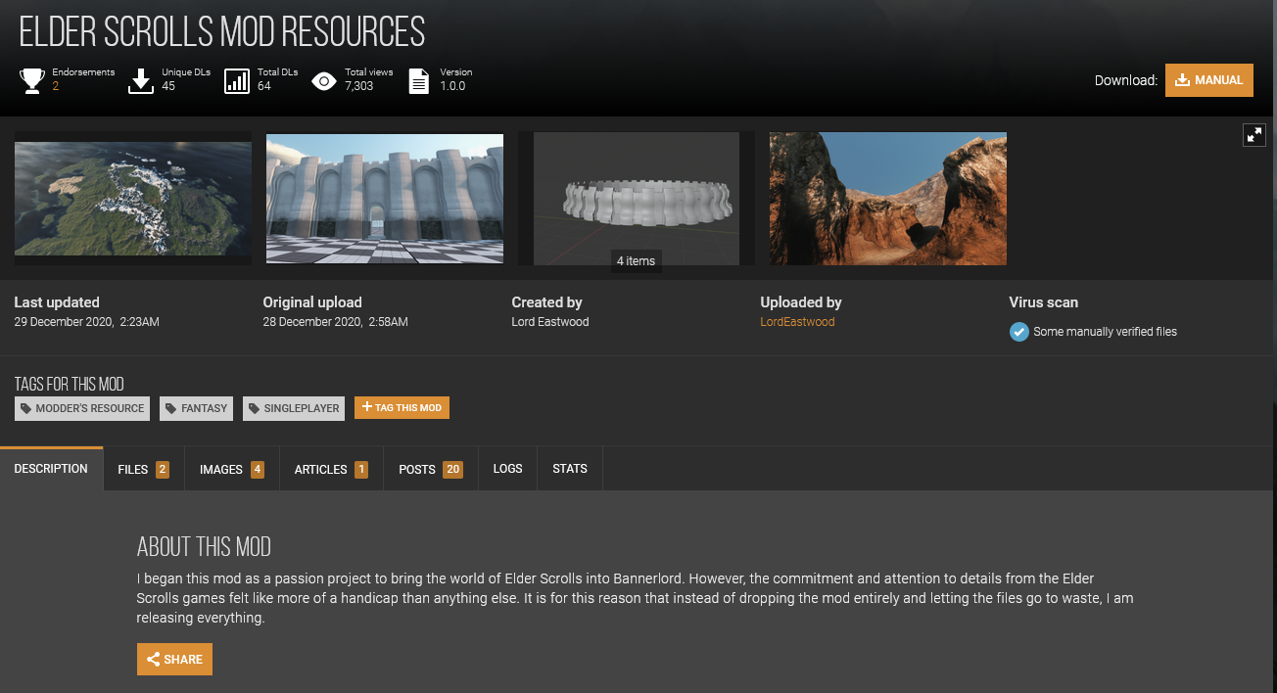Click the tag icon on Fantasy

point(171,408)
